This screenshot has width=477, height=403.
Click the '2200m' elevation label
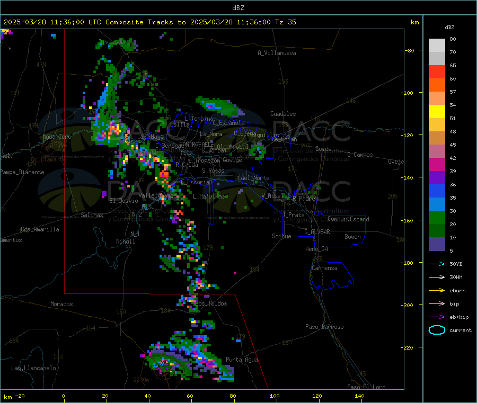(141, 380)
